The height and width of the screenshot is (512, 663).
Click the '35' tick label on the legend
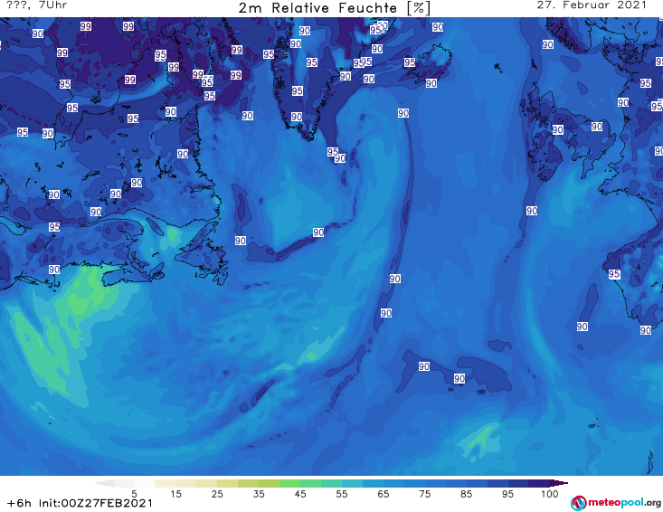pyautogui.click(x=259, y=494)
